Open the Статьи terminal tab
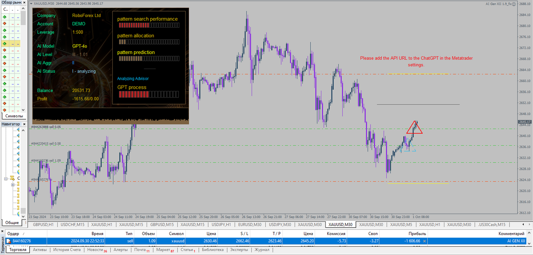This screenshot has width=533, height=255. [188, 250]
